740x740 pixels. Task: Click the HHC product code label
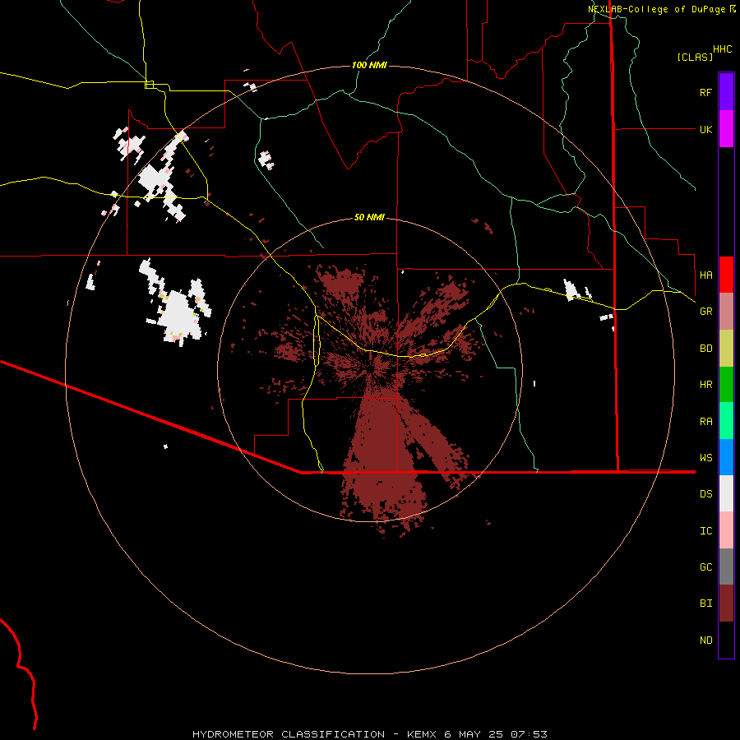click(x=723, y=49)
